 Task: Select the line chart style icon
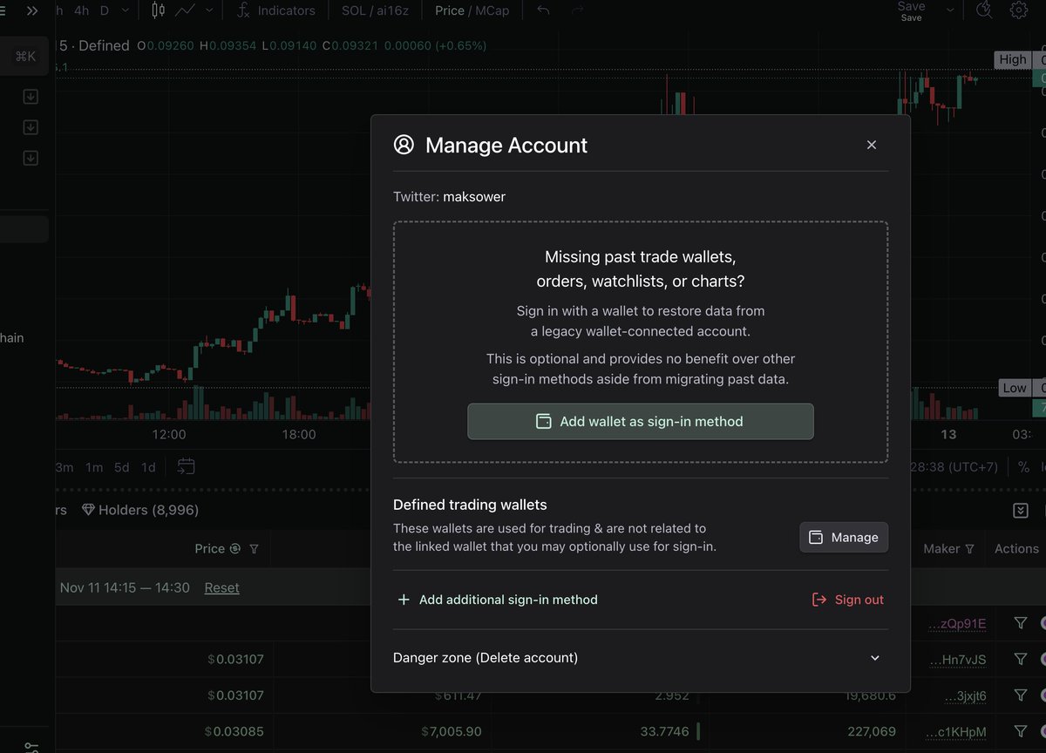pos(185,10)
